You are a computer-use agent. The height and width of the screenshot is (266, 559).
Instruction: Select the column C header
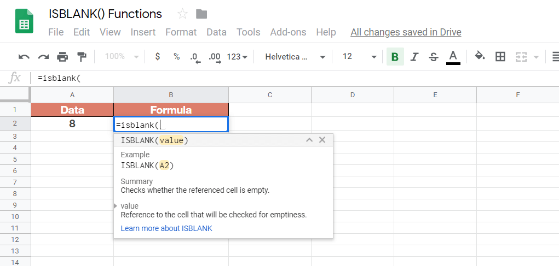pyautogui.click(x=270, y=94)
